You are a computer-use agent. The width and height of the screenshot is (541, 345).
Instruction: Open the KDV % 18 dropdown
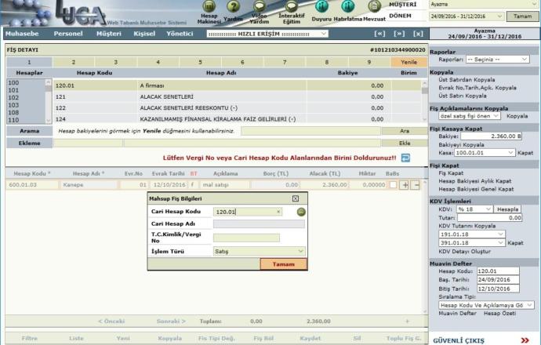pyautogui.click(x=474, y=209)
